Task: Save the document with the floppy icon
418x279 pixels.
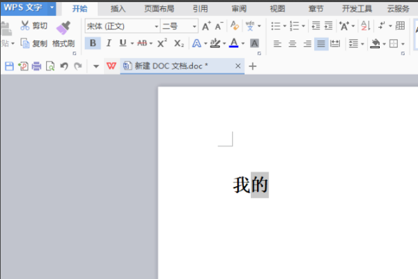Action: click(9, 66)
